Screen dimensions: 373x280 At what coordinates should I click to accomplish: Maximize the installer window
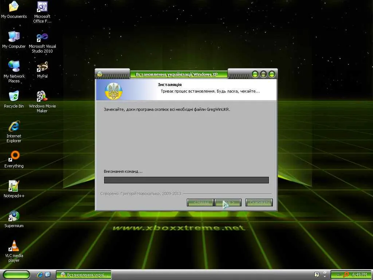tap(263, 74)
